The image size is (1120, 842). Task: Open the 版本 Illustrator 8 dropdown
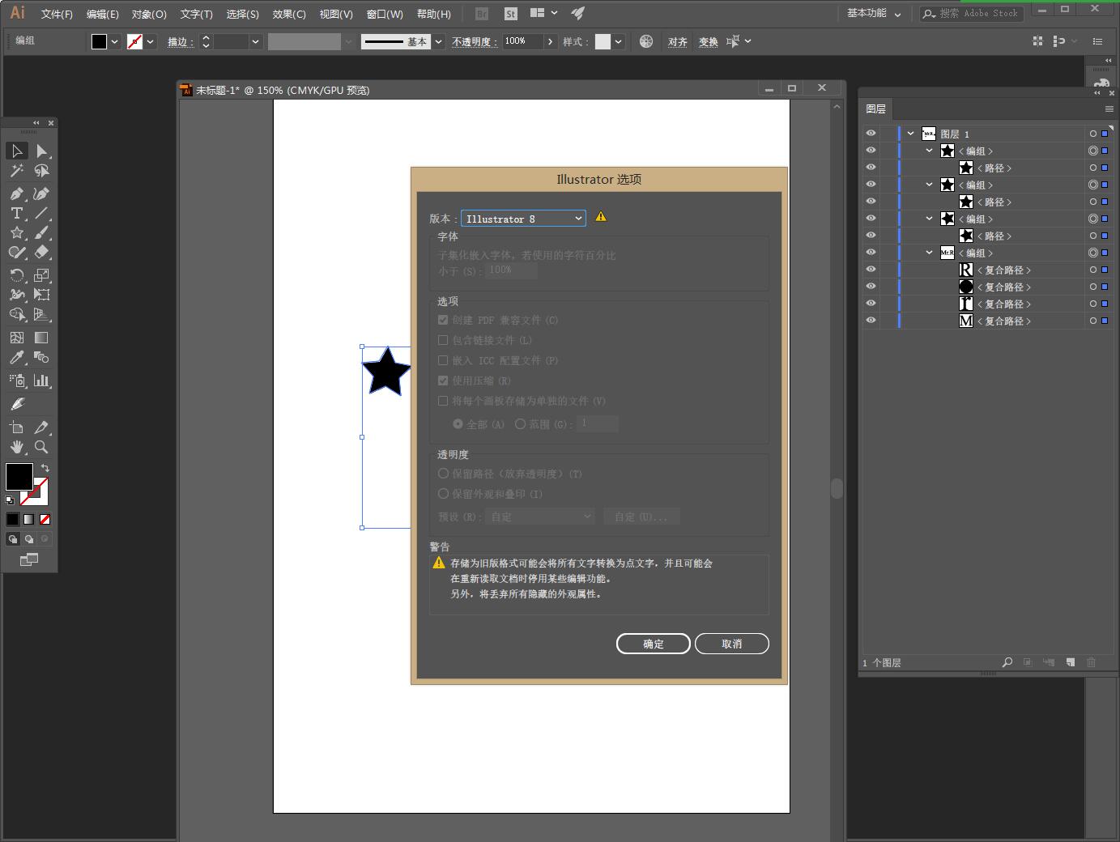point(523,219)
